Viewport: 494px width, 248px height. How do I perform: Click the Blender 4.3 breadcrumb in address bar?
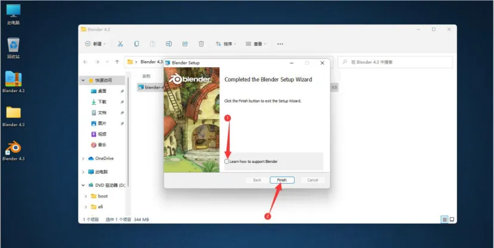click(152, 62)
